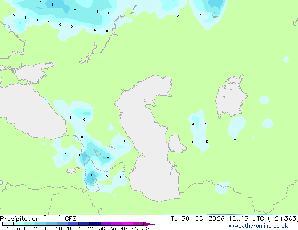
Task: Click the '12..15 UTC (12+363)' time label
Action: pyautogui.click(x=263, y=219)
